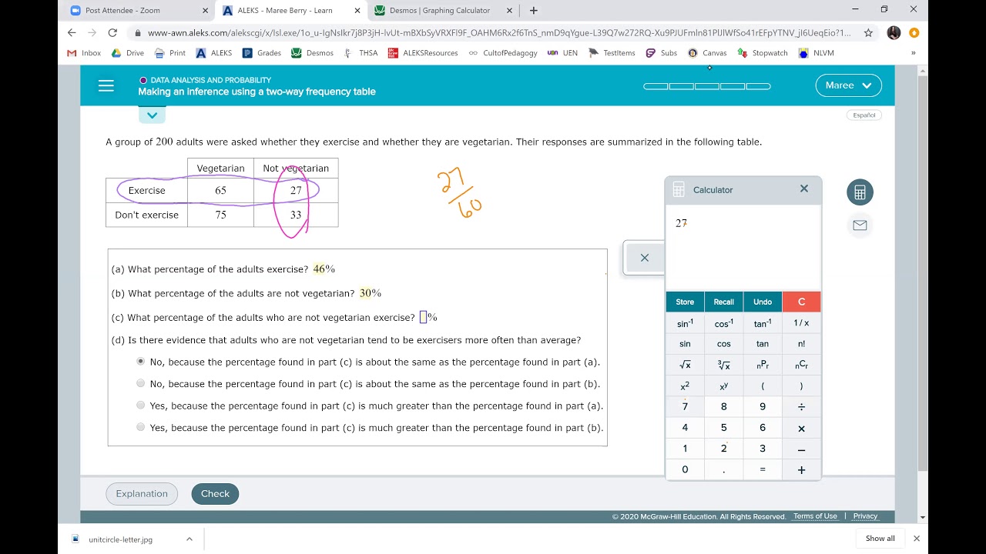Click the Español language button

click(864, 115)
